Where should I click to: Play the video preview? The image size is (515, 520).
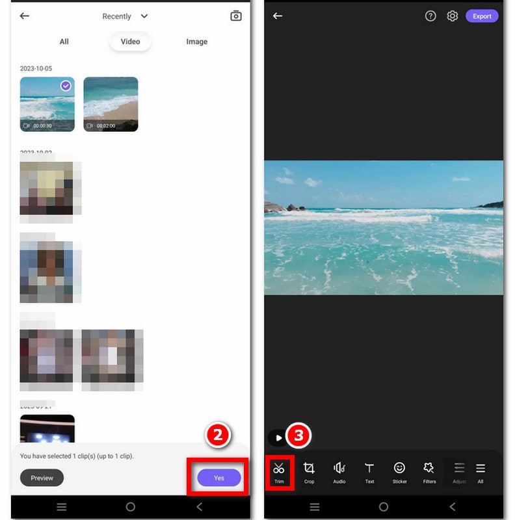click(278, 437)
